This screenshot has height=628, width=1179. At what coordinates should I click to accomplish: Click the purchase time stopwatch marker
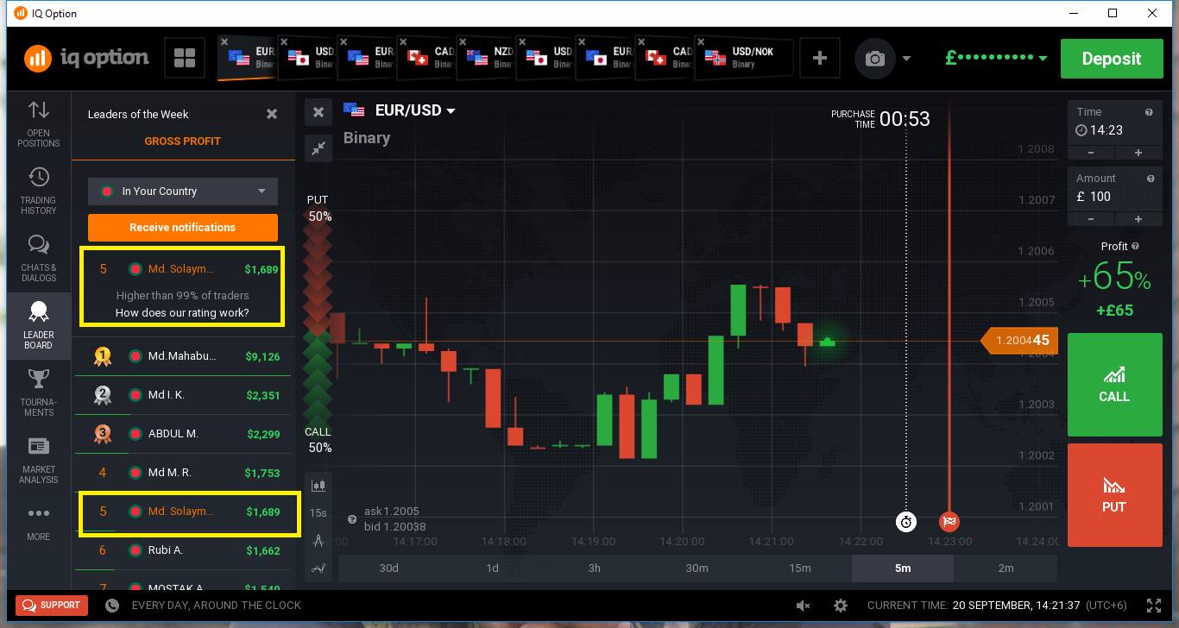click(906, 522)
